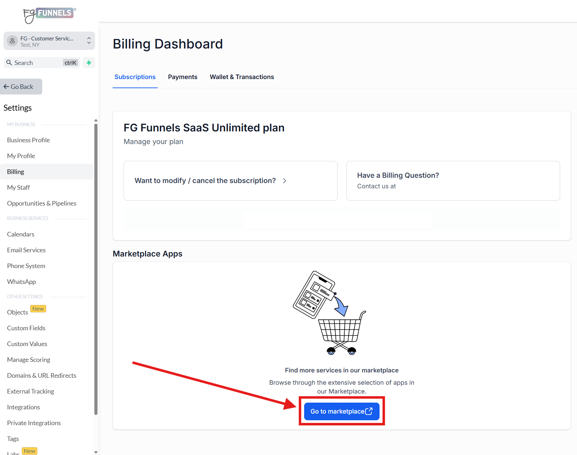Switch to the Subscriptions tab
This screenshot has width=577, height=455.
[135, 77]
